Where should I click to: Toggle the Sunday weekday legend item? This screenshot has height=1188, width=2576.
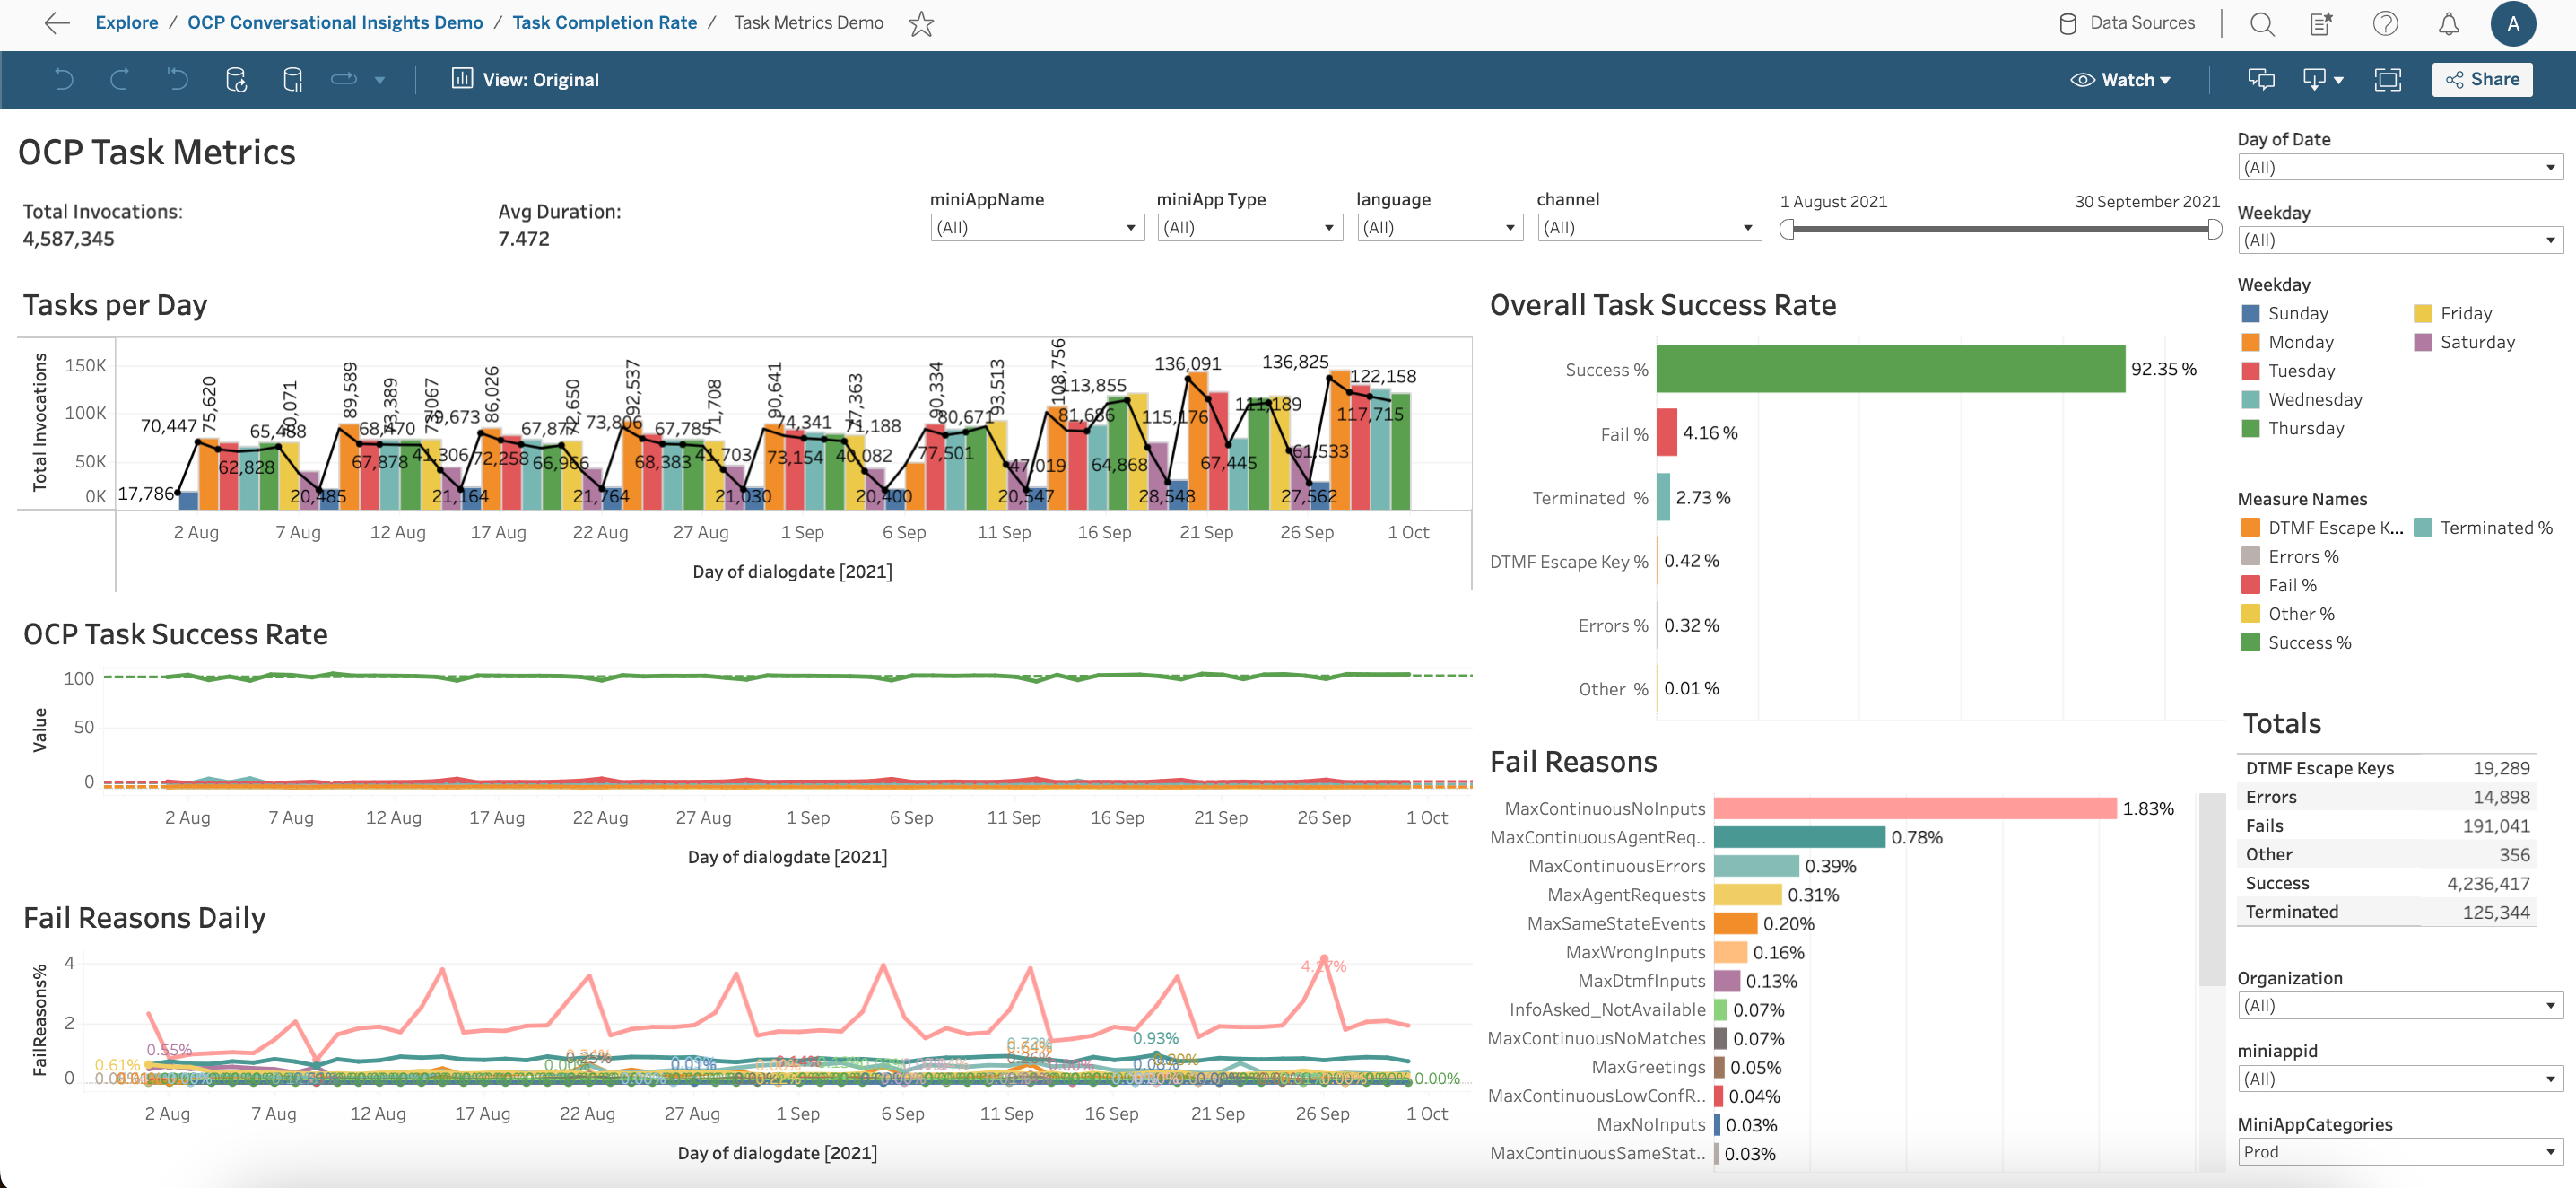point(2297,313)
